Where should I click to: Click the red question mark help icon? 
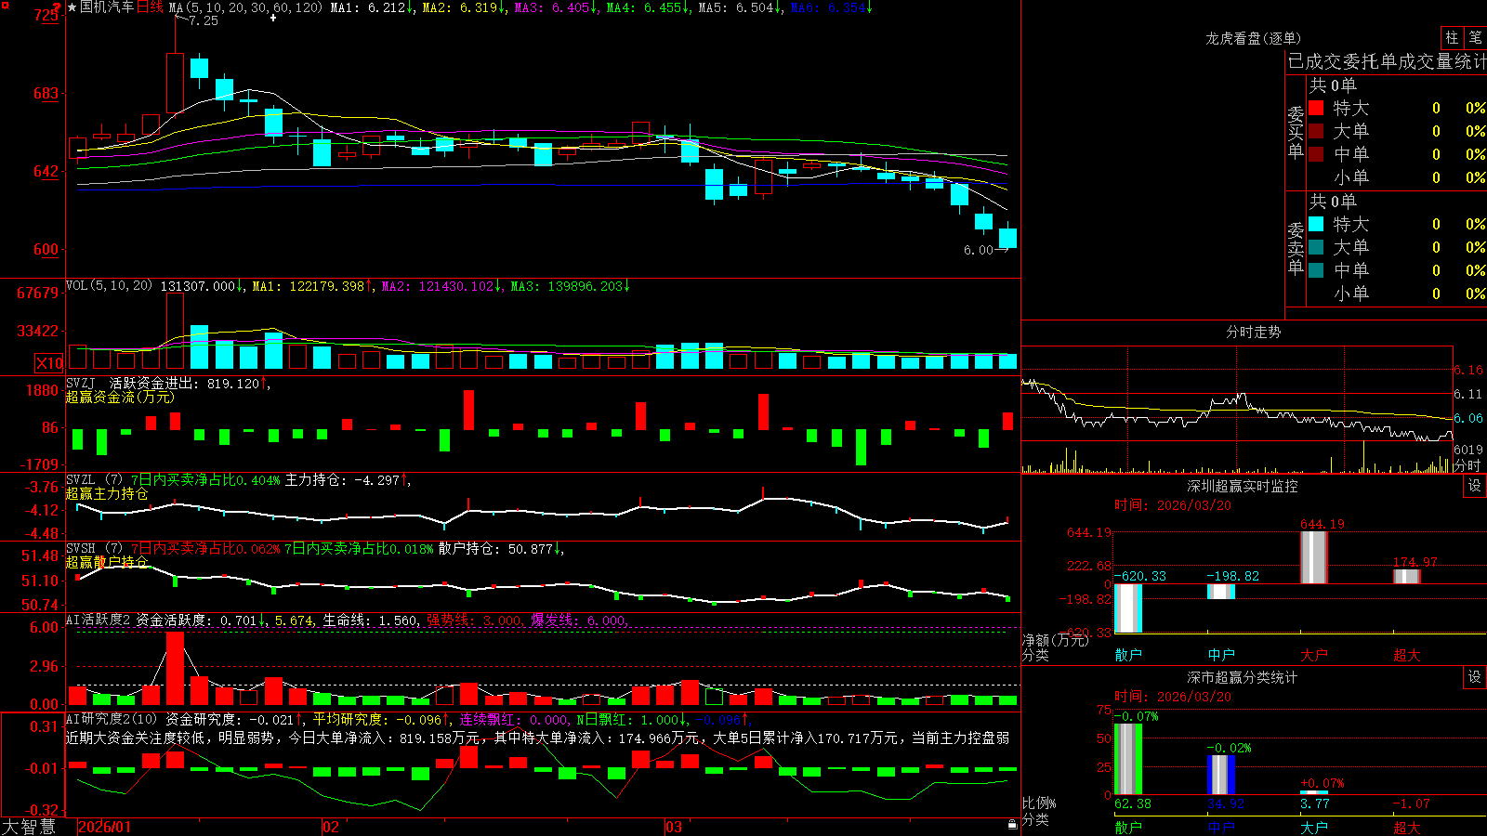pos(59,7)
